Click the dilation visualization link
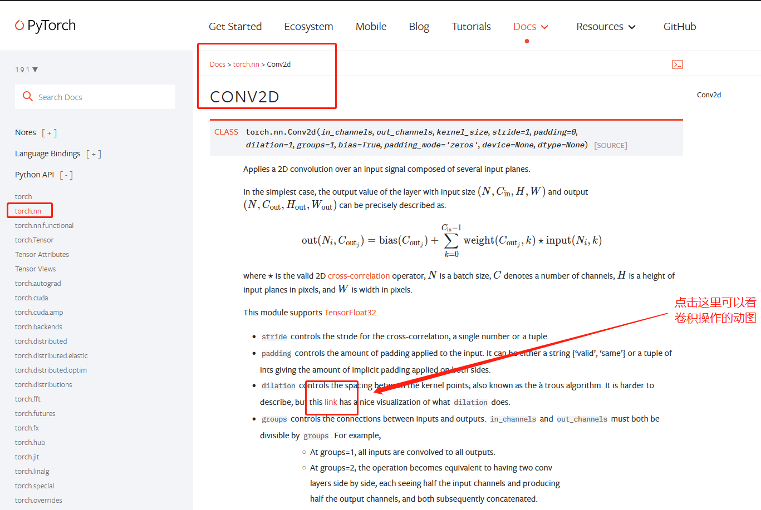This screenshot has height=510, width=761. coord(331,402)
